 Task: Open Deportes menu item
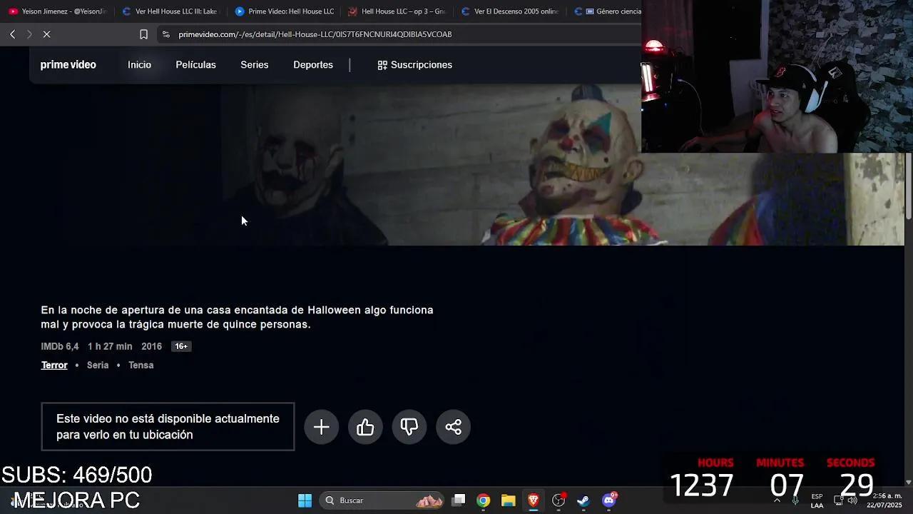(x=313, y=65)
